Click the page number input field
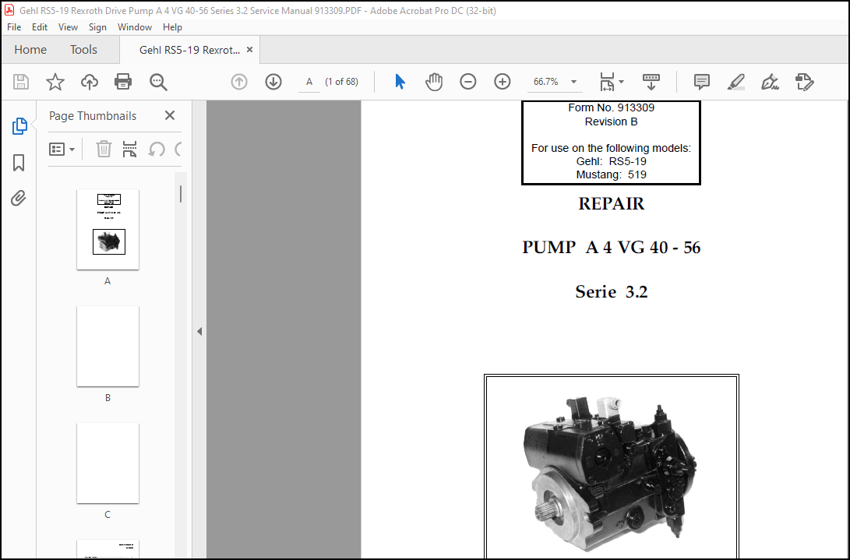The image size is (850, 560). (309, 82)
